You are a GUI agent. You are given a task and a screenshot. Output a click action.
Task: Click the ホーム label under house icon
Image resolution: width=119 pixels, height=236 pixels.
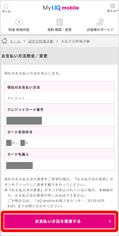(x=6, y=11)
